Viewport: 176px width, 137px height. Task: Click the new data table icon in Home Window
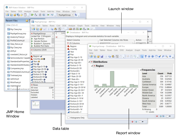(8, 15)
